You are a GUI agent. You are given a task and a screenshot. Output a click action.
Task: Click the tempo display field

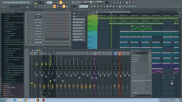coord(49,3)
